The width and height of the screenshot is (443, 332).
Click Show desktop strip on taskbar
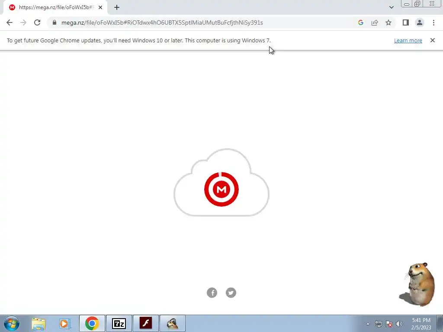click(440, 323)
